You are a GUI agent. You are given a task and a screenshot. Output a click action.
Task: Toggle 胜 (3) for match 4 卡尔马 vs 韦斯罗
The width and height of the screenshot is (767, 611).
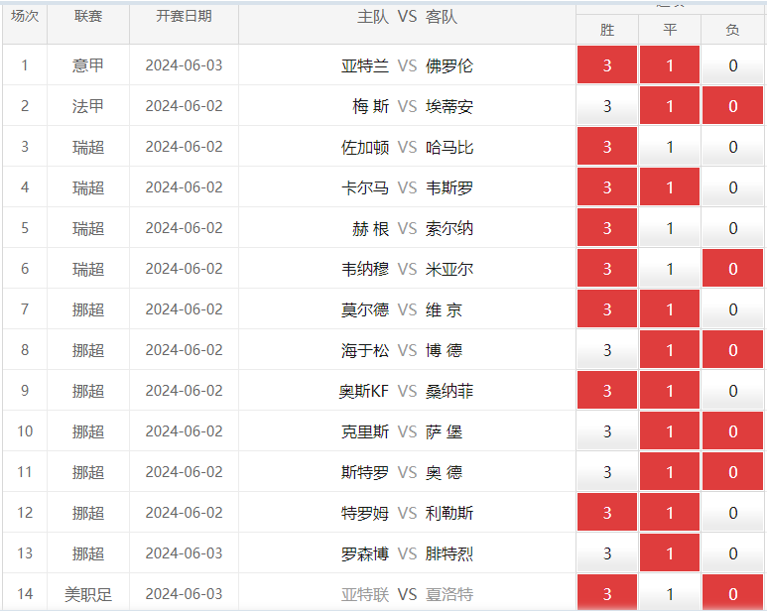607,186
